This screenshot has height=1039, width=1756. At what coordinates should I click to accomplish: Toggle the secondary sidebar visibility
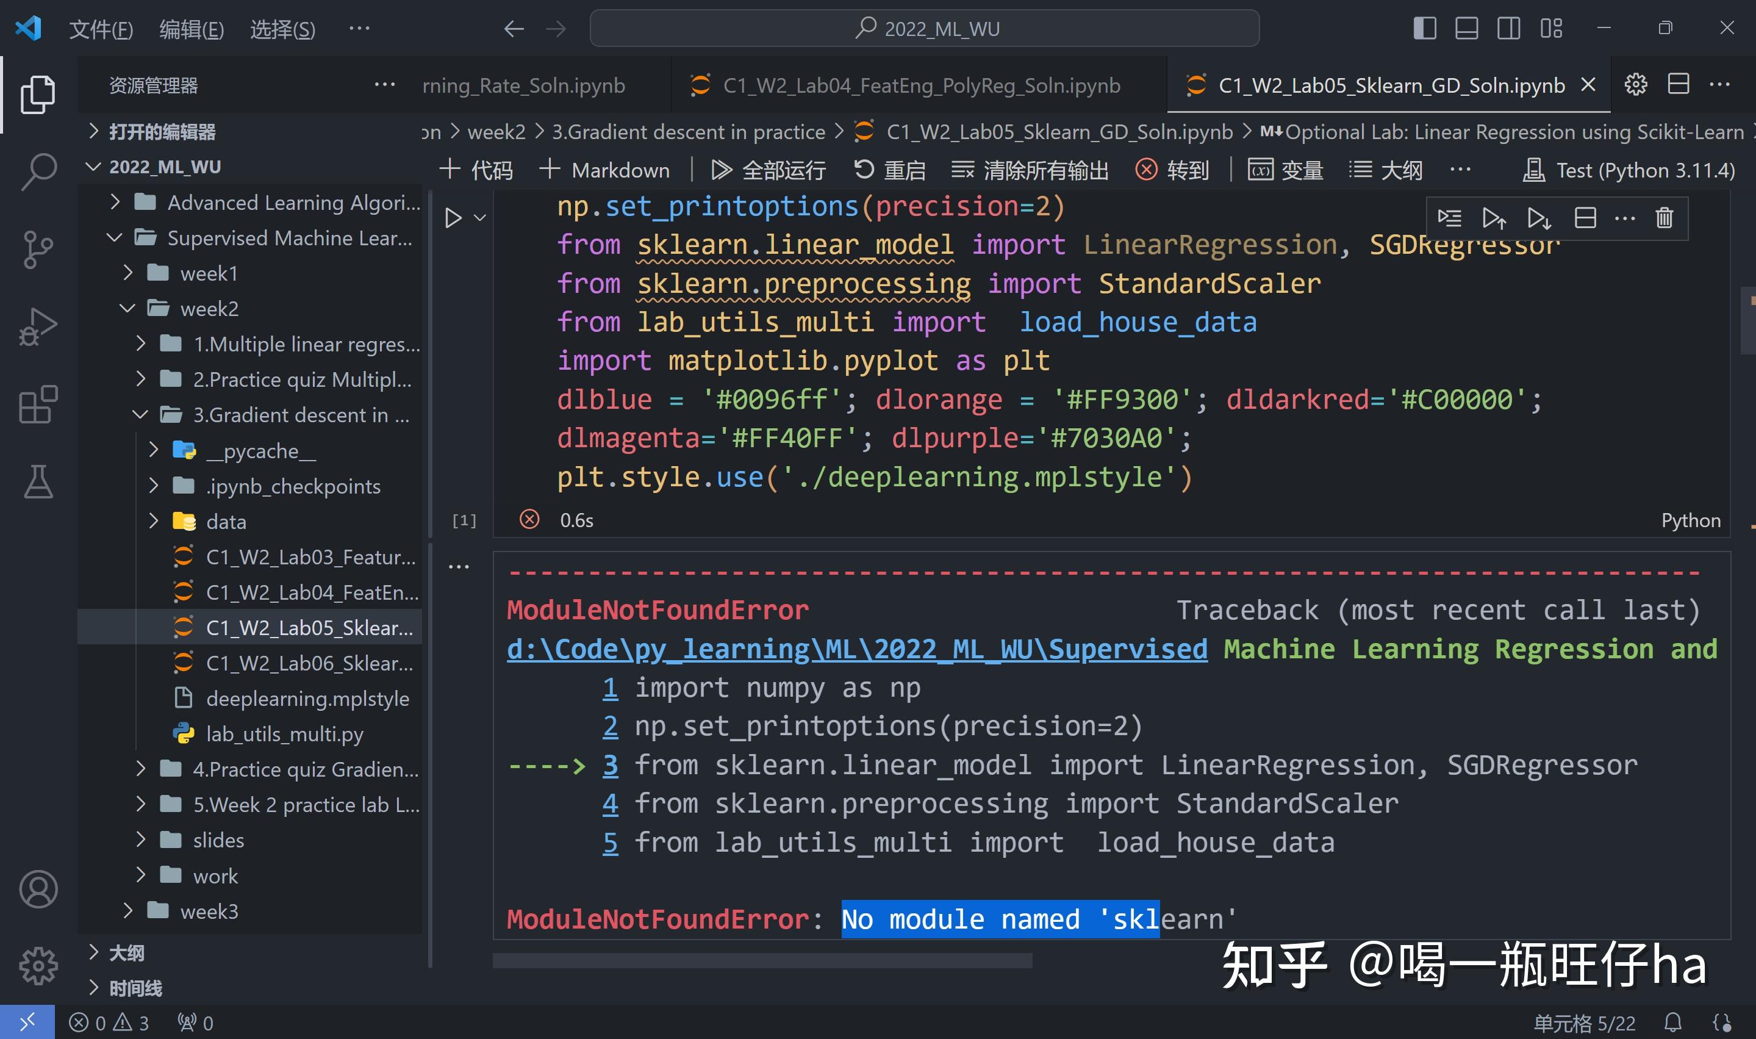(x=1509, y=28)
